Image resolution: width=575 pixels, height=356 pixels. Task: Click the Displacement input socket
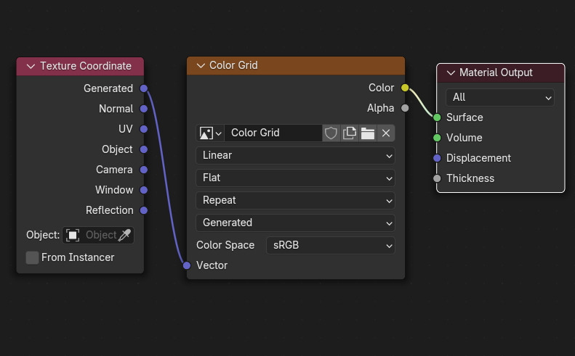click(x=437, y=158)
